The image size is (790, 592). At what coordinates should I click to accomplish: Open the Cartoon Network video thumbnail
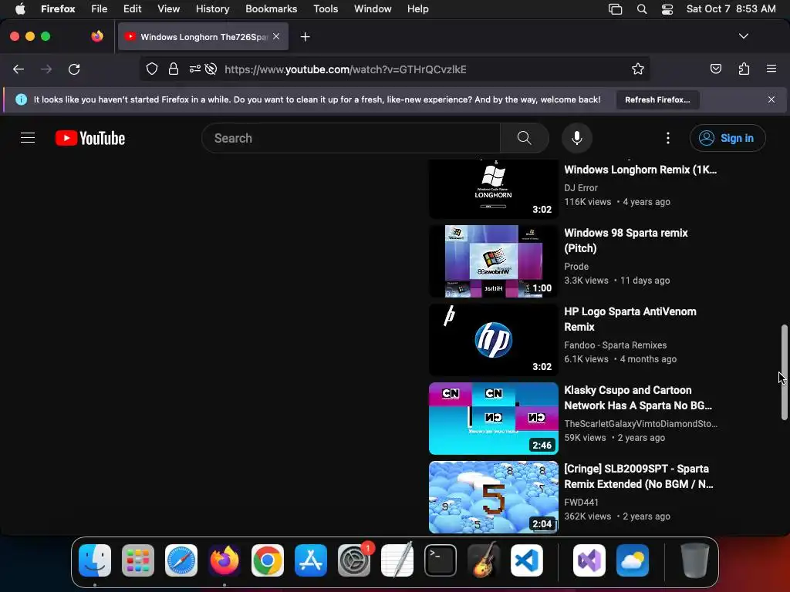coord(493,419)
